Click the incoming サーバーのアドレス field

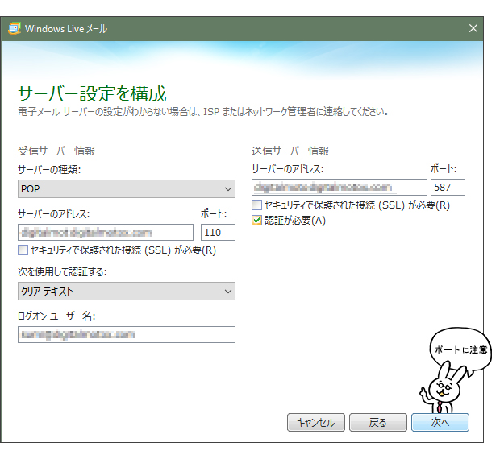pyautogui.click(x=106, y=233)
